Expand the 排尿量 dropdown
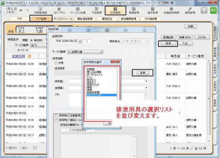This screenshot has height=158, width=220. [146, 81]
